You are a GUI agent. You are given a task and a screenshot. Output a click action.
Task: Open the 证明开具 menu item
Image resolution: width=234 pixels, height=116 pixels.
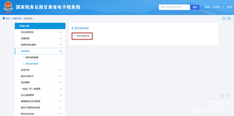pyautogui.click(x=40, y=70)
